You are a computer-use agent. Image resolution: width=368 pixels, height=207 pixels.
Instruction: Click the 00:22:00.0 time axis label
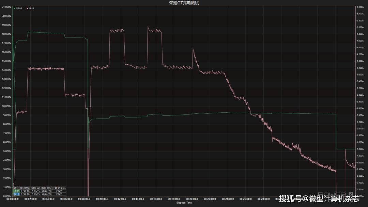coord(210,199)
